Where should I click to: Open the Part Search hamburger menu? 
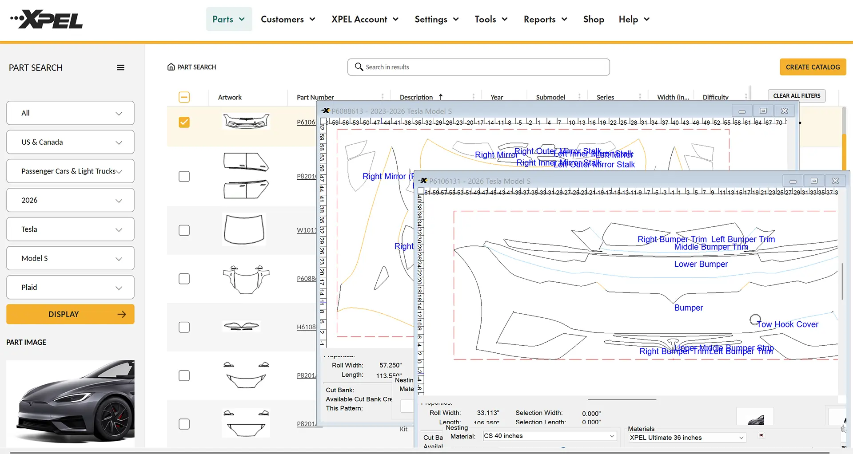pos(120,67)
